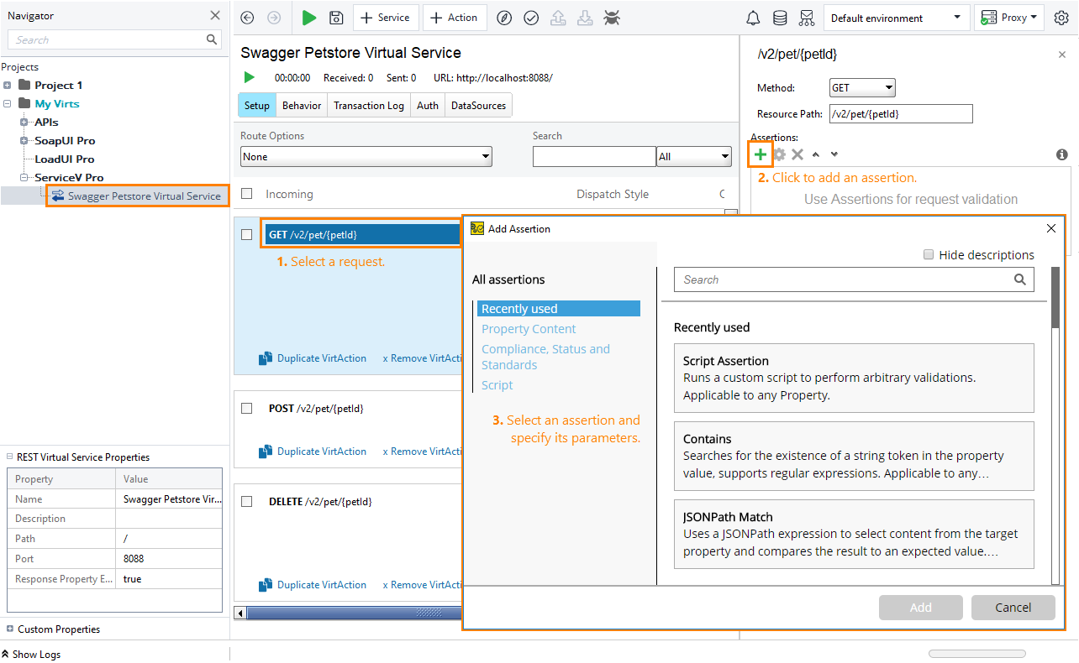Click the Save disk icon
The width and height of the screenshot is (1079, 663).
336,18
